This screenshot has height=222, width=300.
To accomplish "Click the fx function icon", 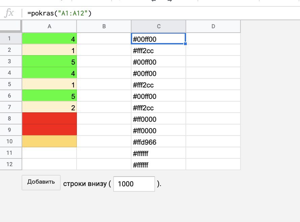I will coord(9,13).
